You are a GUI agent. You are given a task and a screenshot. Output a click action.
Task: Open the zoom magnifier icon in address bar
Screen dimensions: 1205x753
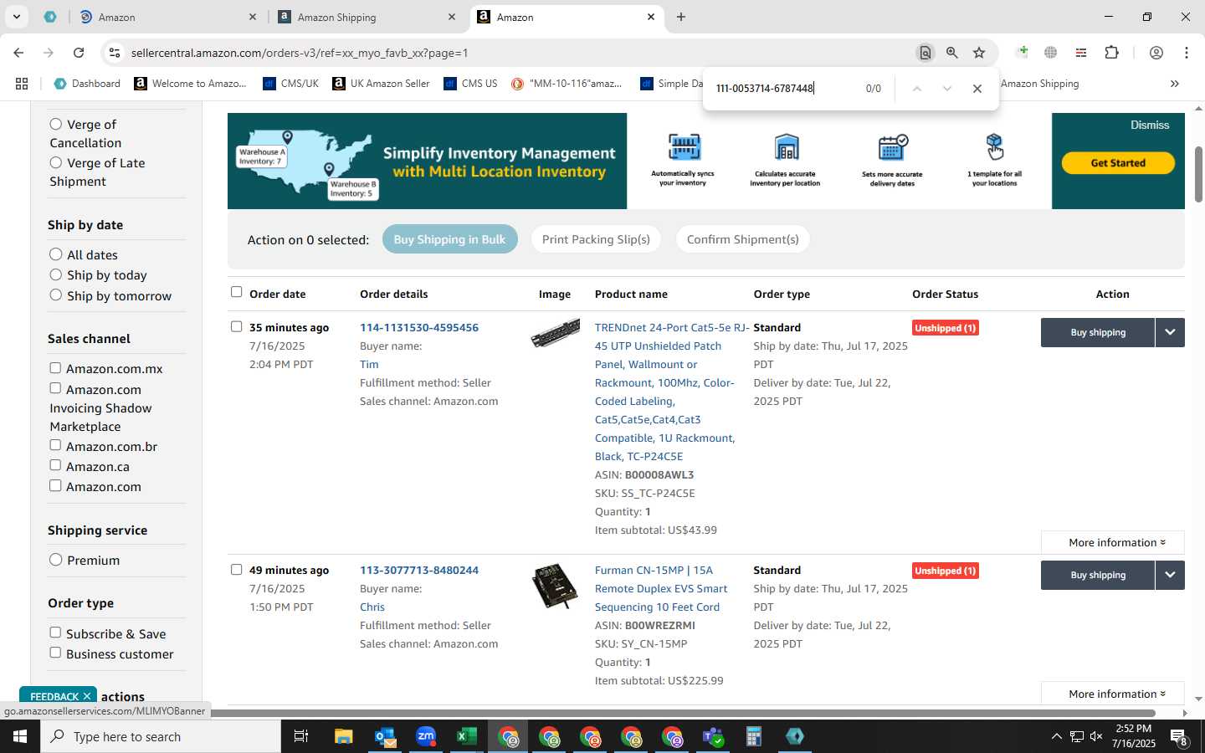[951, 53]
